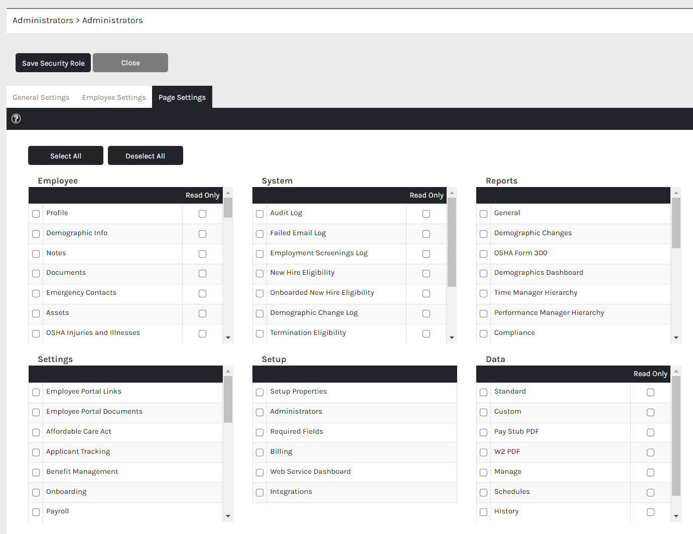Click the System list scroll down arrow
This screenshot has width=693, height=534.
click(x=452, y=338)
